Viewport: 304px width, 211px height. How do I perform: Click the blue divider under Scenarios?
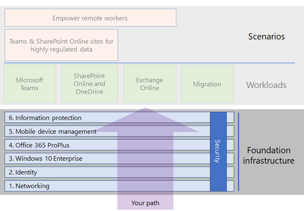tap(149, 63)
